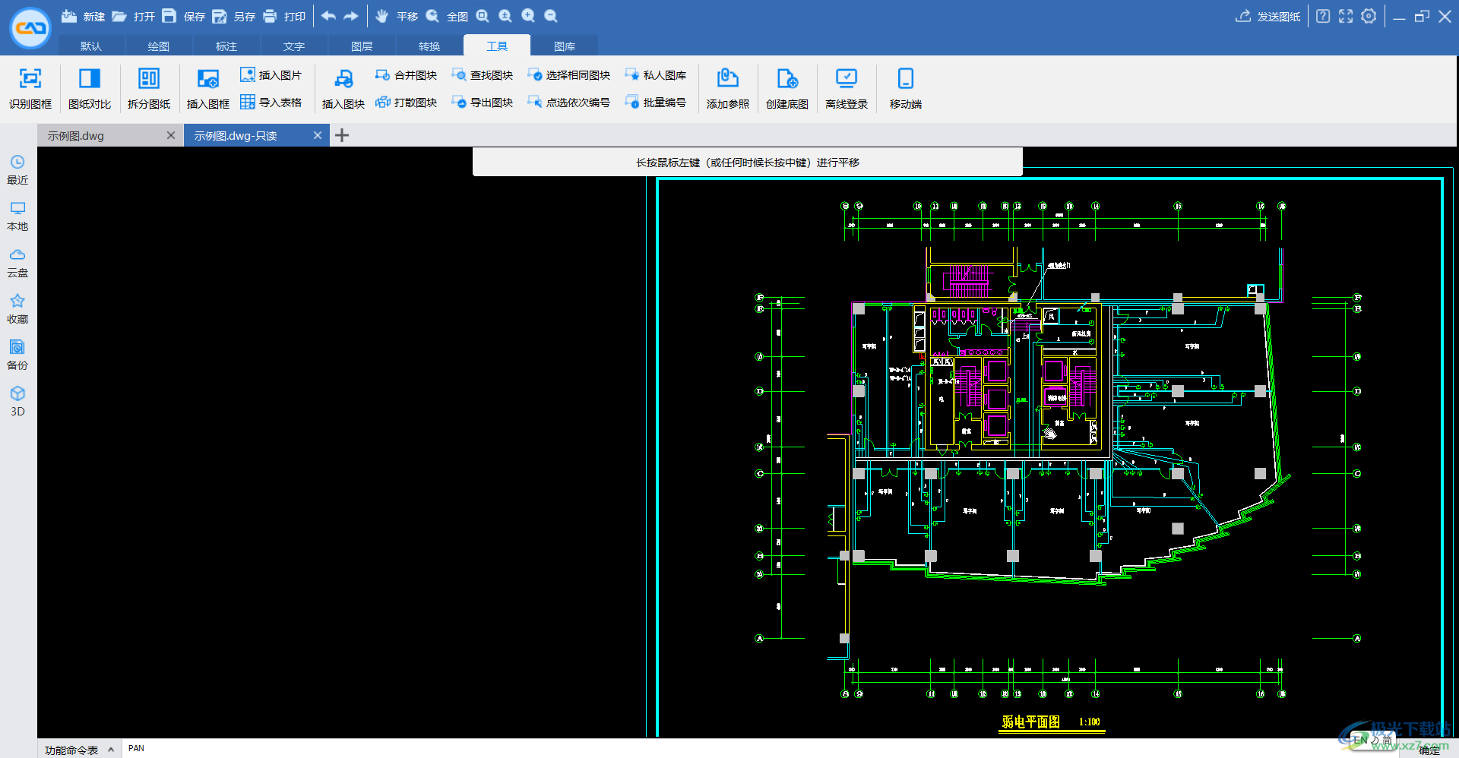The height and width of the screenshot is (758, 1459).
Task: Open 收藏 favorites sidebar
Action: (17, 309)
